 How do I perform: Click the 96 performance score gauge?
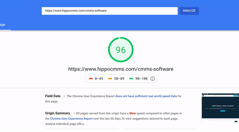coord(121,50)
